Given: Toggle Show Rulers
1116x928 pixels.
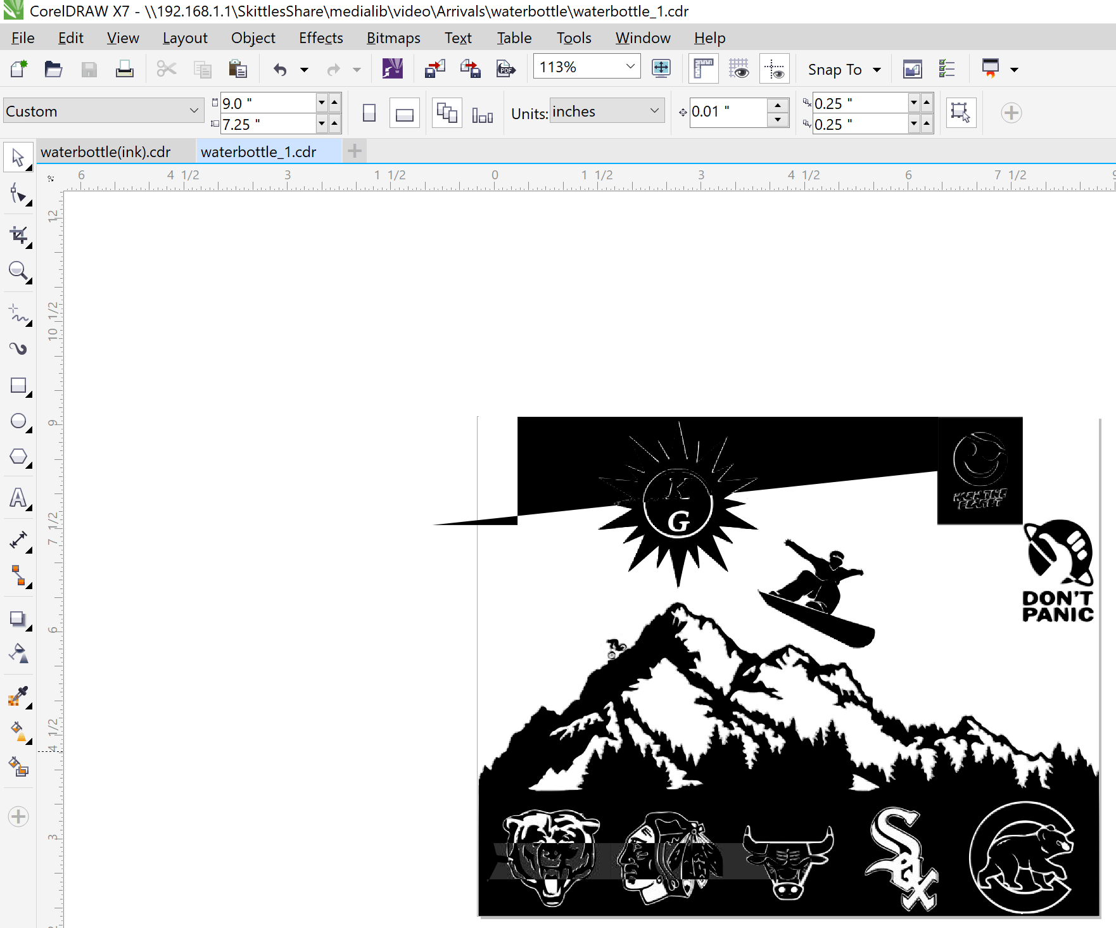Looking at the screenshot, I should pyautogui.click(x=704, y=68).
